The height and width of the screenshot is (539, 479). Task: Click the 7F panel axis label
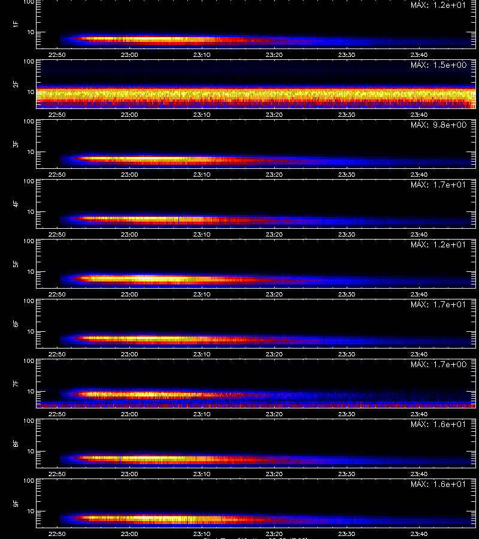[16, 384]
